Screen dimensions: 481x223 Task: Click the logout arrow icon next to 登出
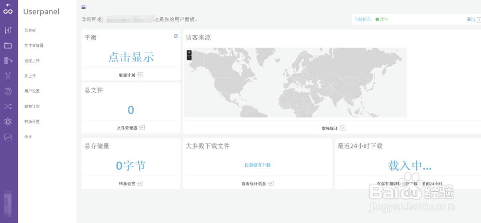pyautogui.click(x=478, y=20)
